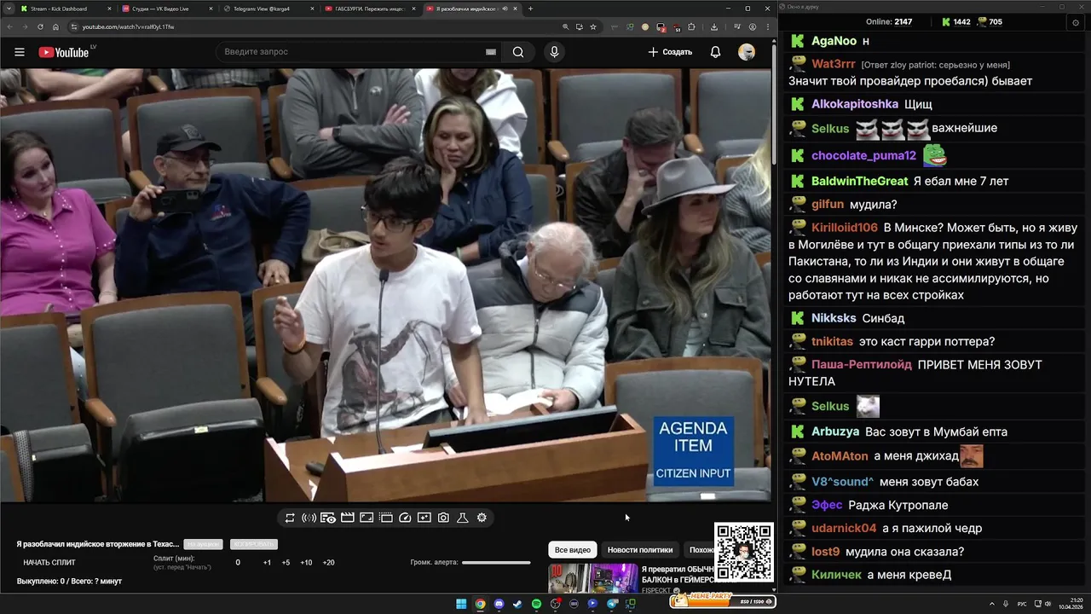The width and height of the screenshot is (1091, 614).
Task: Open the recommended video thumbnail about БАЛКОН
Action: pyautogui.click(x=593, y=578)
